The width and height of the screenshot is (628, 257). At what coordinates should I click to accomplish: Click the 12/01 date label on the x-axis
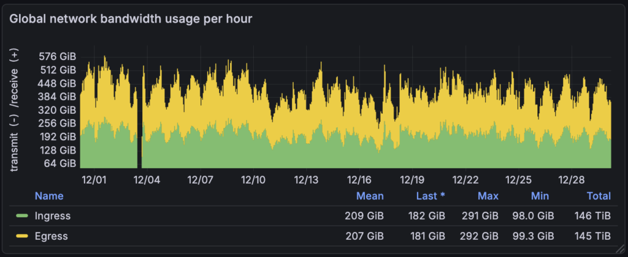point(94,180)
